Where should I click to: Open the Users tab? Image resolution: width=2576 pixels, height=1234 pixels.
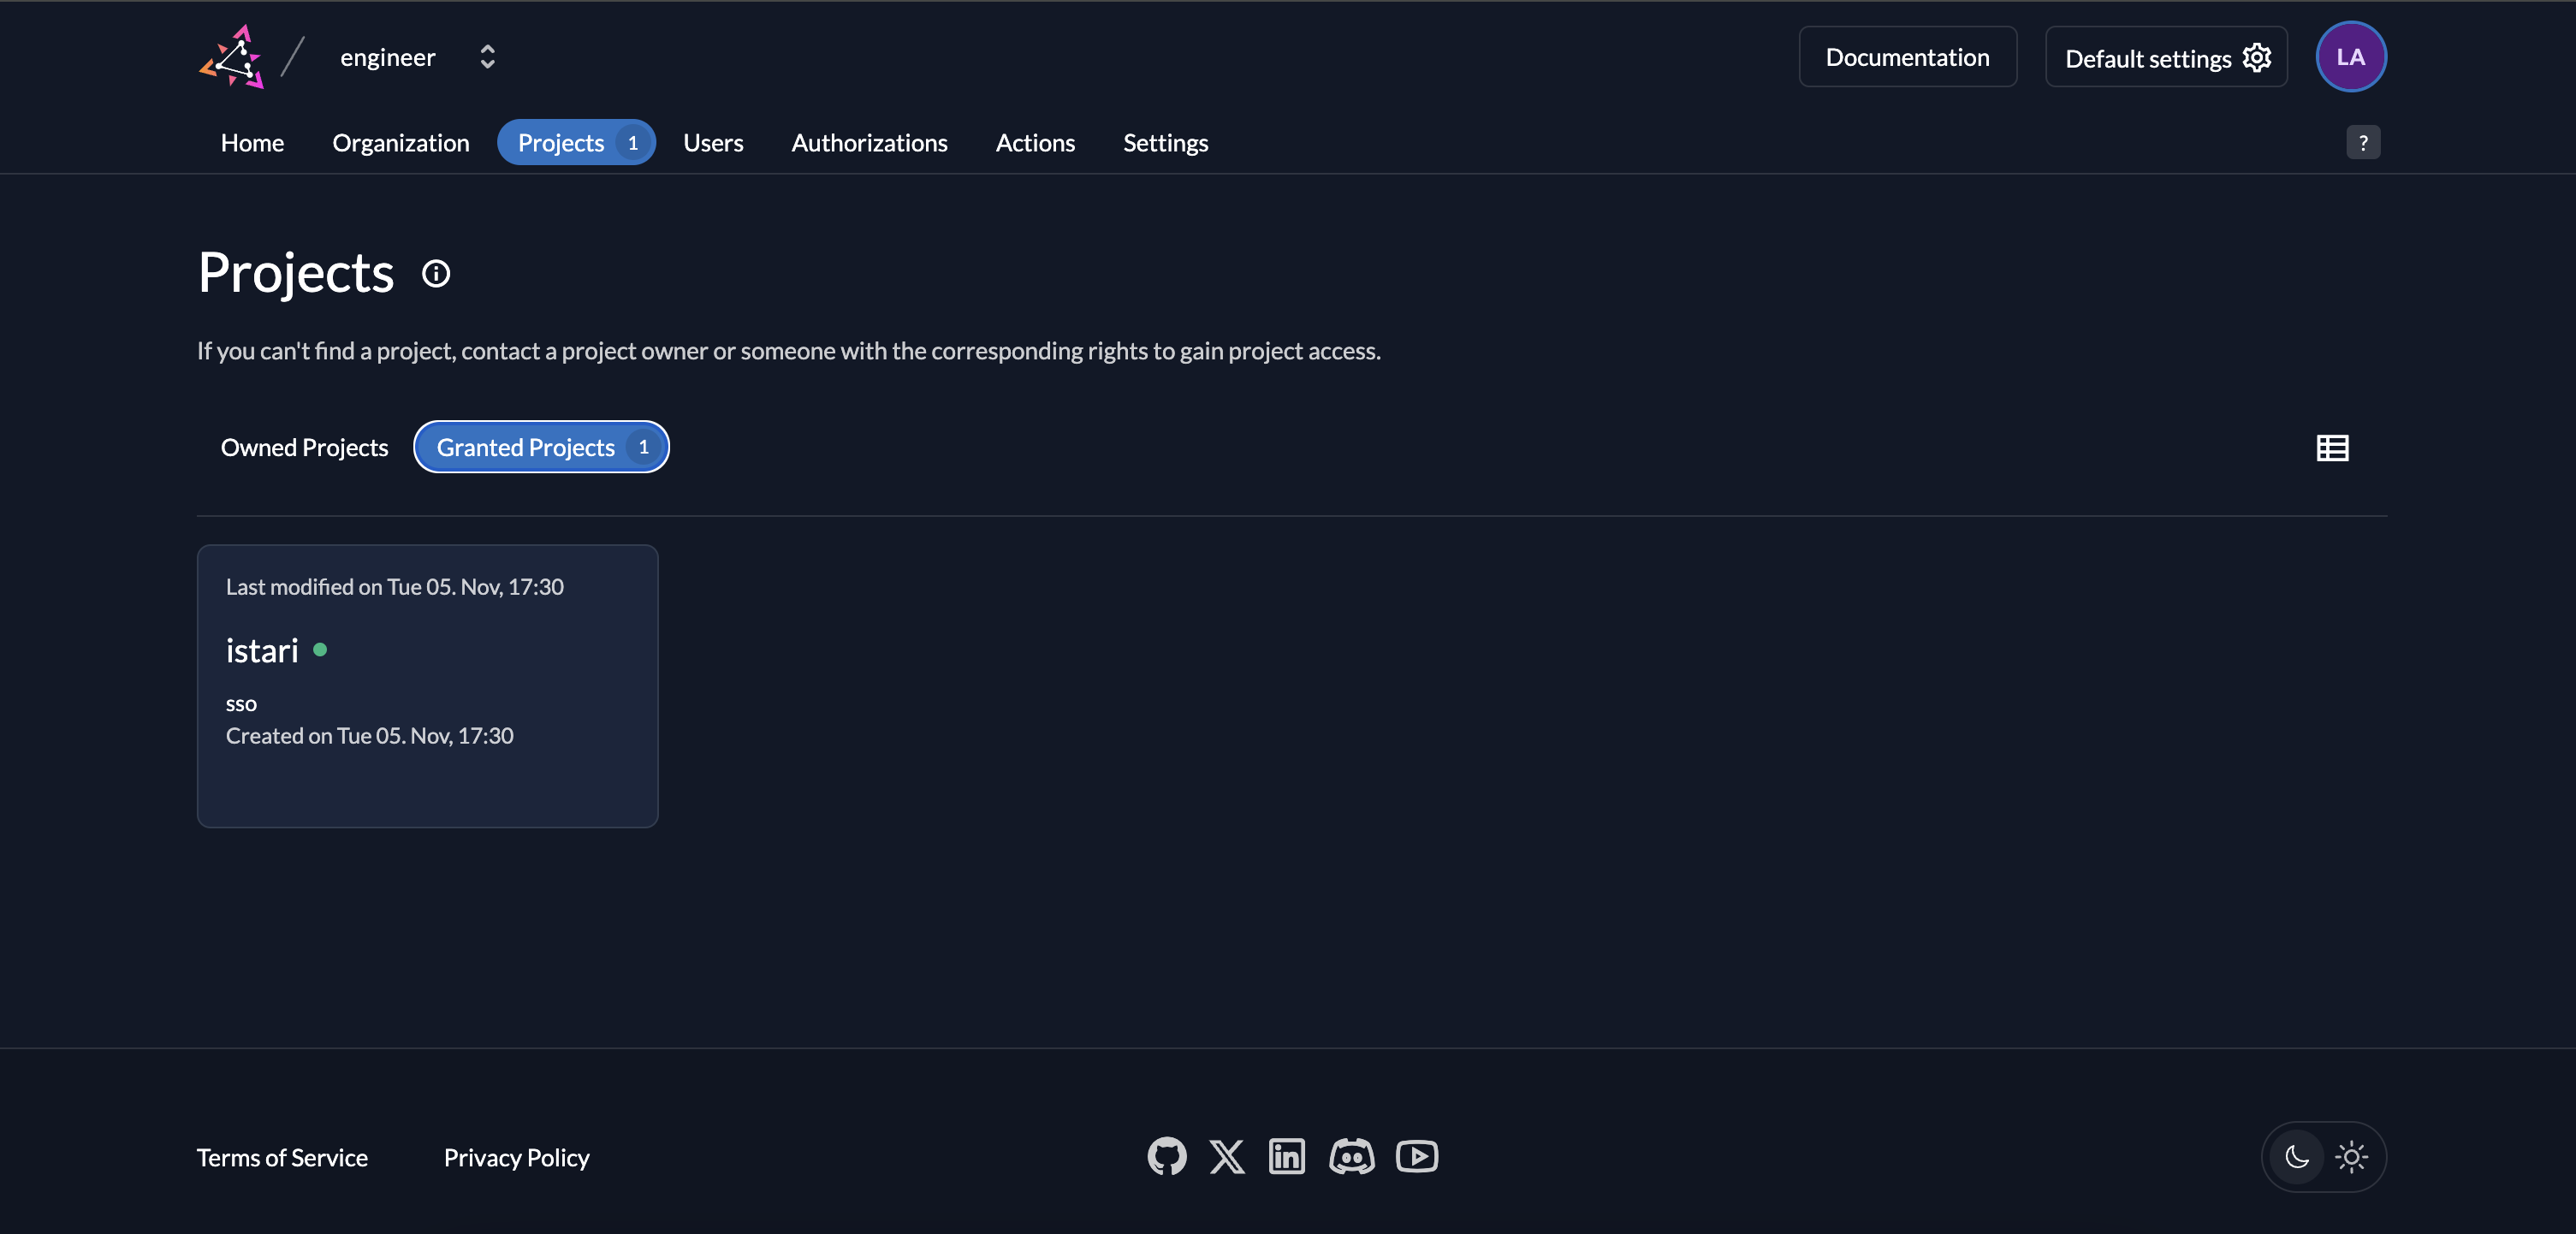click(713, 142)
